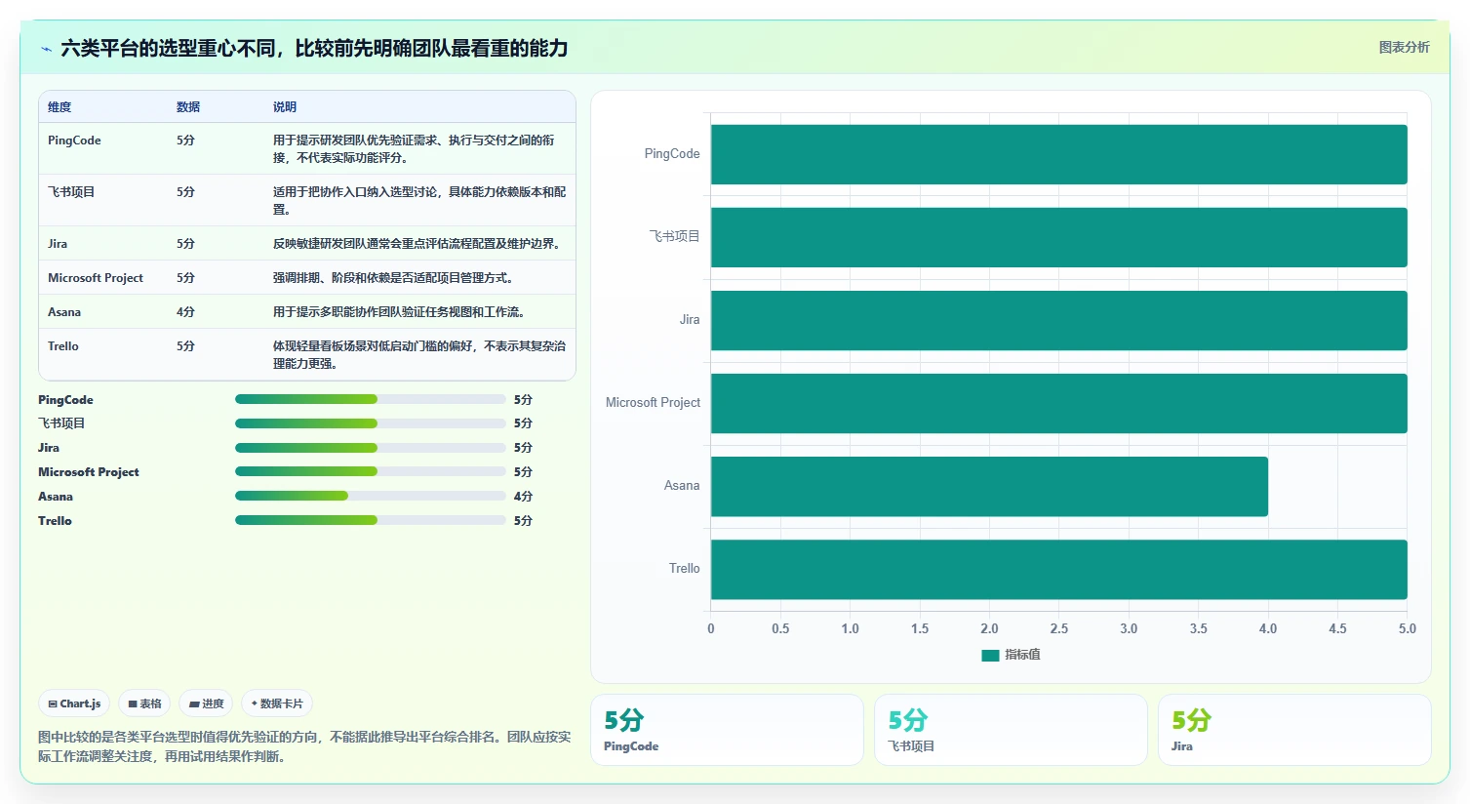Click the 飞书项目 bar in chart
Image resolution: width=1470 pixels, height=804 pixels.
tap(1058, 237)
